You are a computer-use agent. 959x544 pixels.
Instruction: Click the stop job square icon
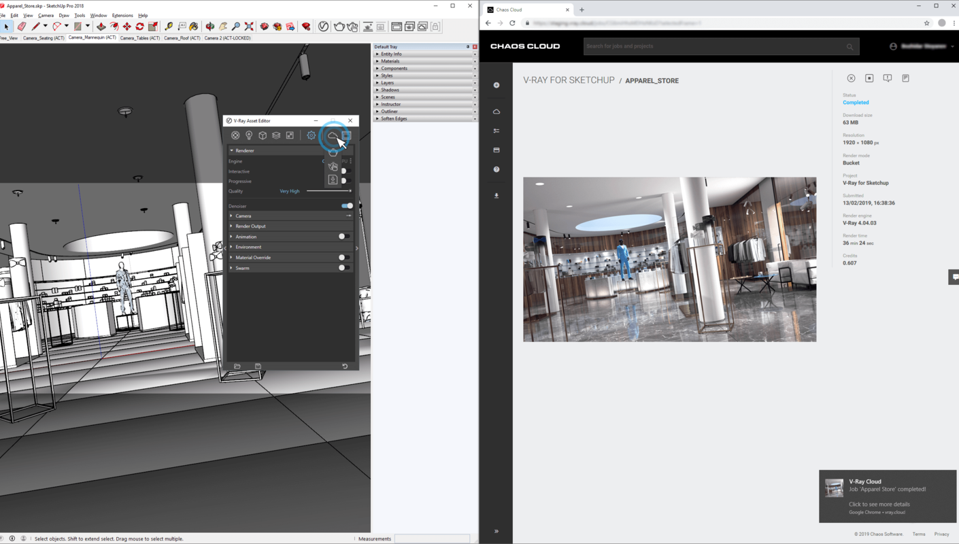[869, 78]
